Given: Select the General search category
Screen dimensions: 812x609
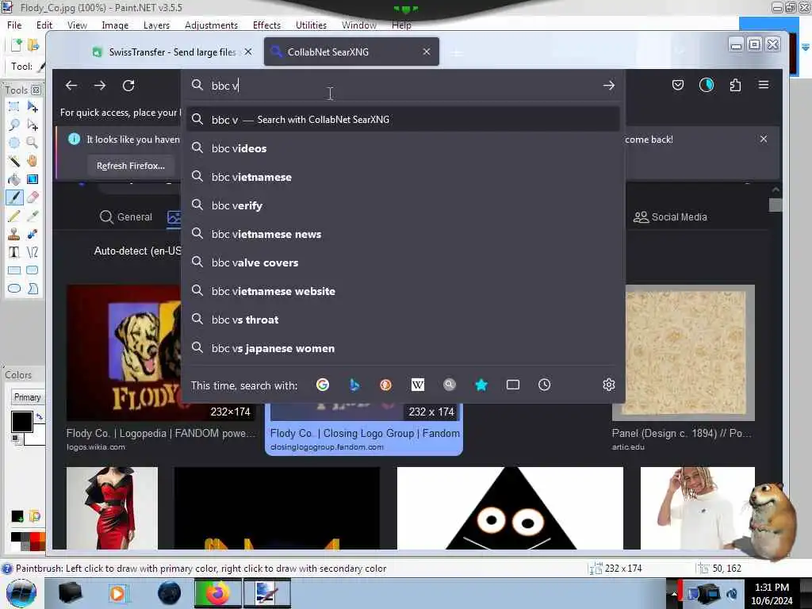Looking at the screenshot, I should [x=126, y=217].
